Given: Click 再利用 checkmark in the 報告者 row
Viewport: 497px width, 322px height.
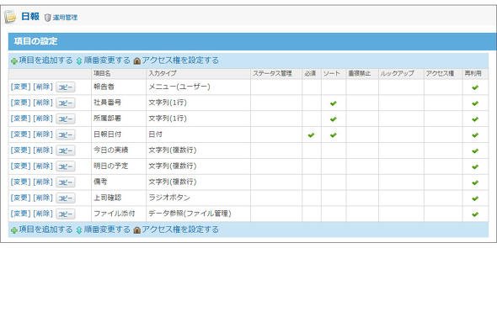Looking at the screenshot, I should click(x=475, y=87).
